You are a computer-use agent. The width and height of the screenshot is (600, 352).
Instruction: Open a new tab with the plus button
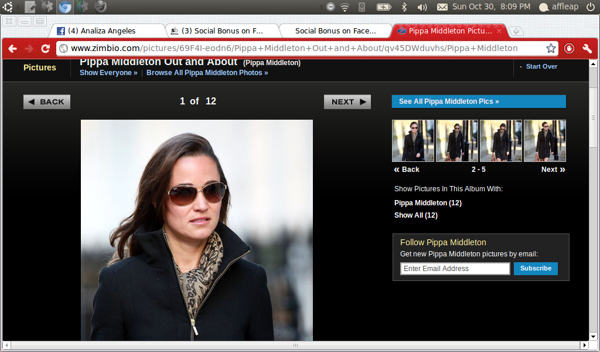point(516,32)
